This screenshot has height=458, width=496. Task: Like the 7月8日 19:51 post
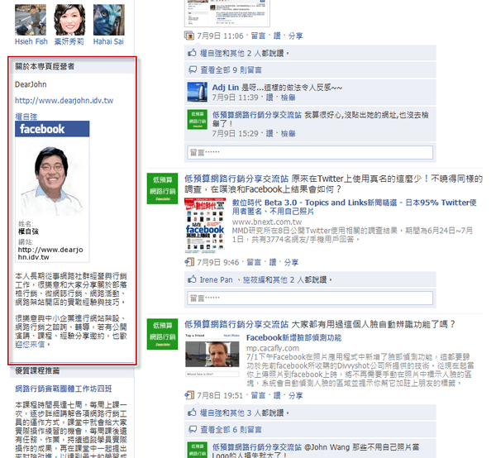pyautogui.click(x=277, y=395)
